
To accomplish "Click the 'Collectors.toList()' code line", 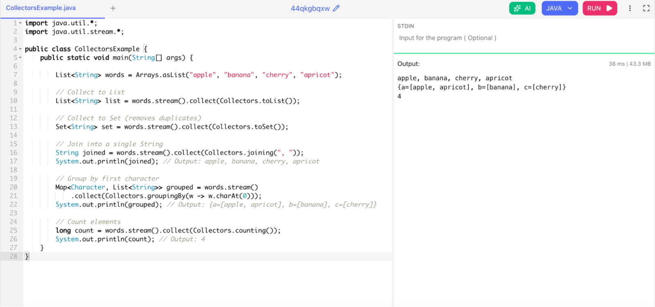I will (177, 101).
